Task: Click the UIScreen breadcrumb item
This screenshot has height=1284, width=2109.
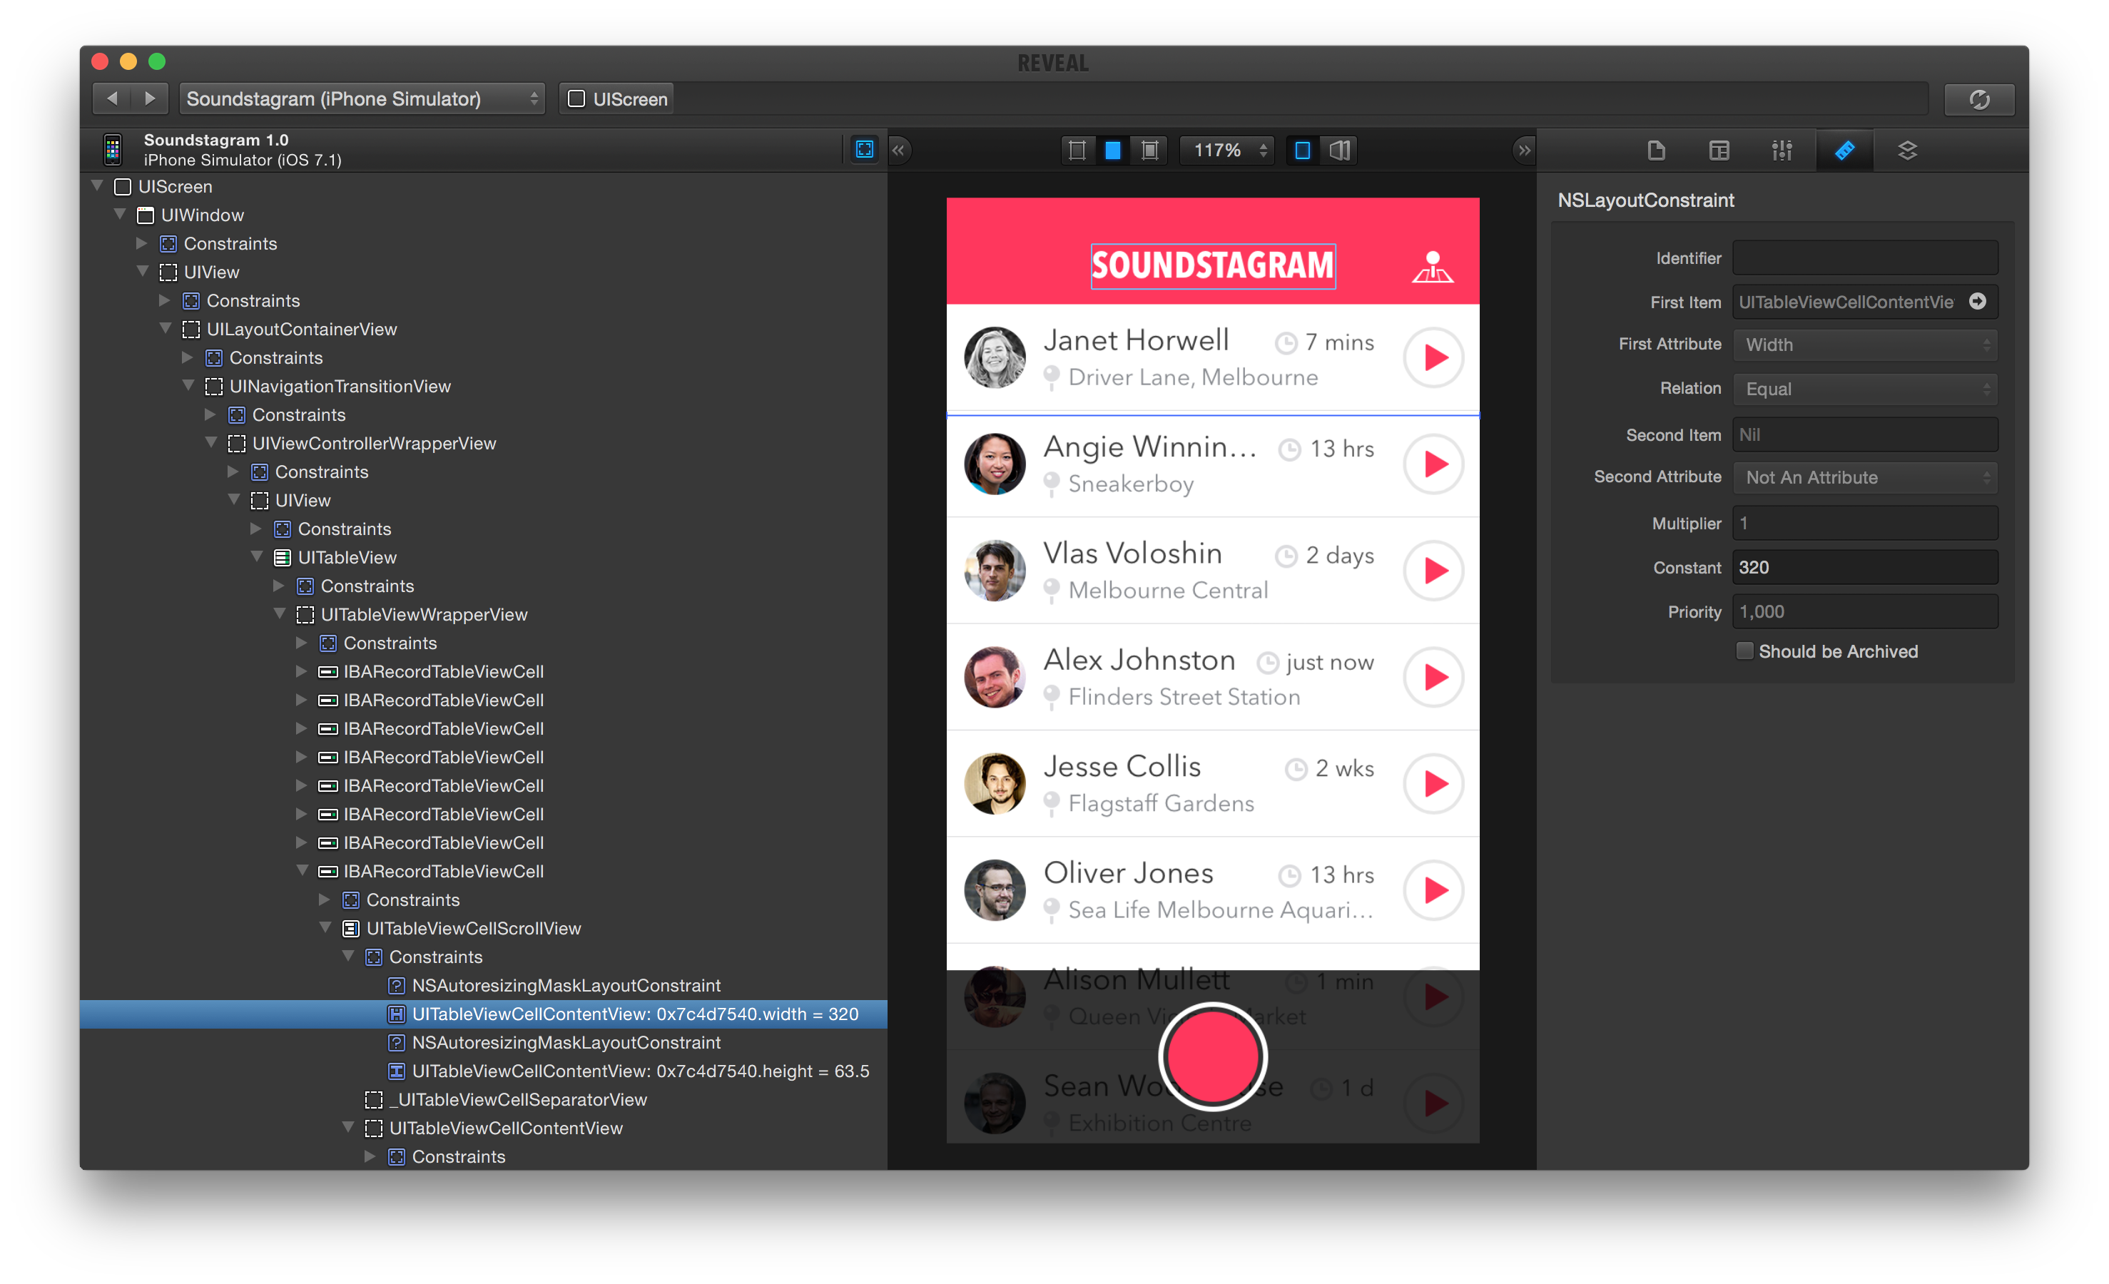Action: coord(618,99)
